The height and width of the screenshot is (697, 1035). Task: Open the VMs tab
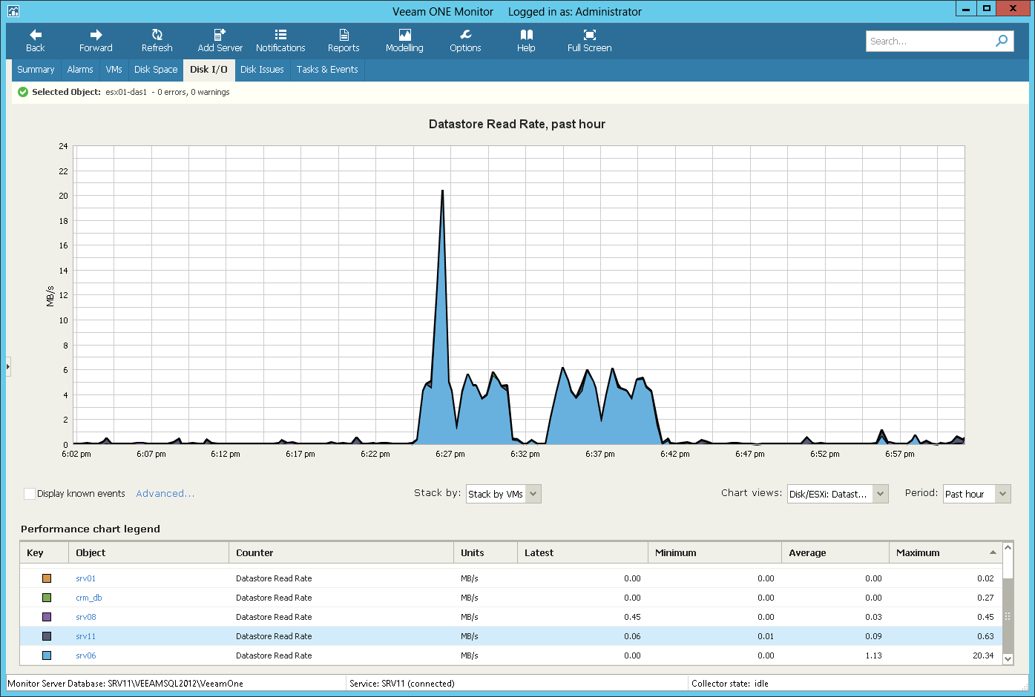coord(114,70)
